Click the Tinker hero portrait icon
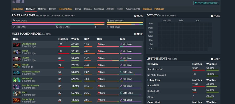Image resolution: width=235 pixels, height=104 pixels. click(17, 52)
